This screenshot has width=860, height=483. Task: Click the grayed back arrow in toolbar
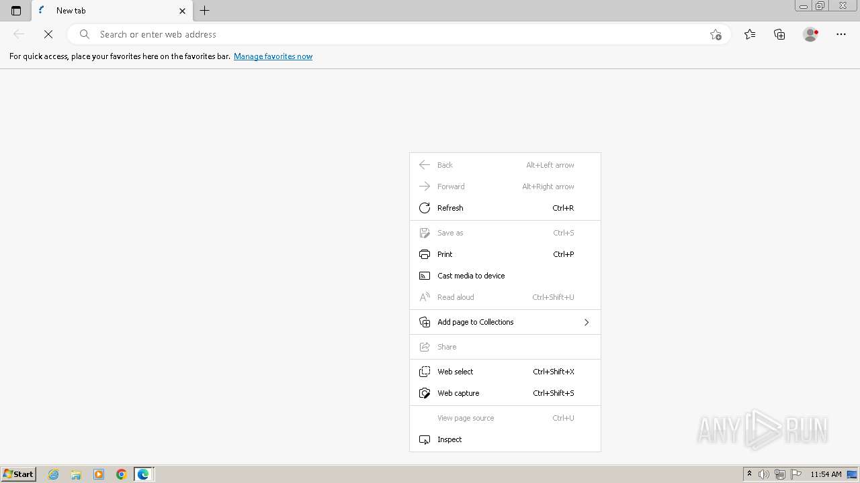(x=19, y=34)
